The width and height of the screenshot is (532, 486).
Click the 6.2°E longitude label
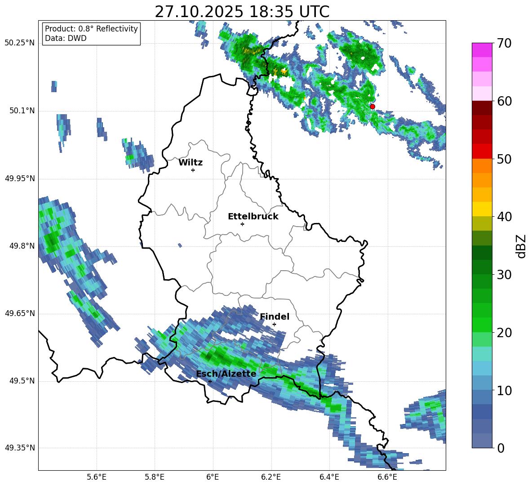tap(271, 477)
